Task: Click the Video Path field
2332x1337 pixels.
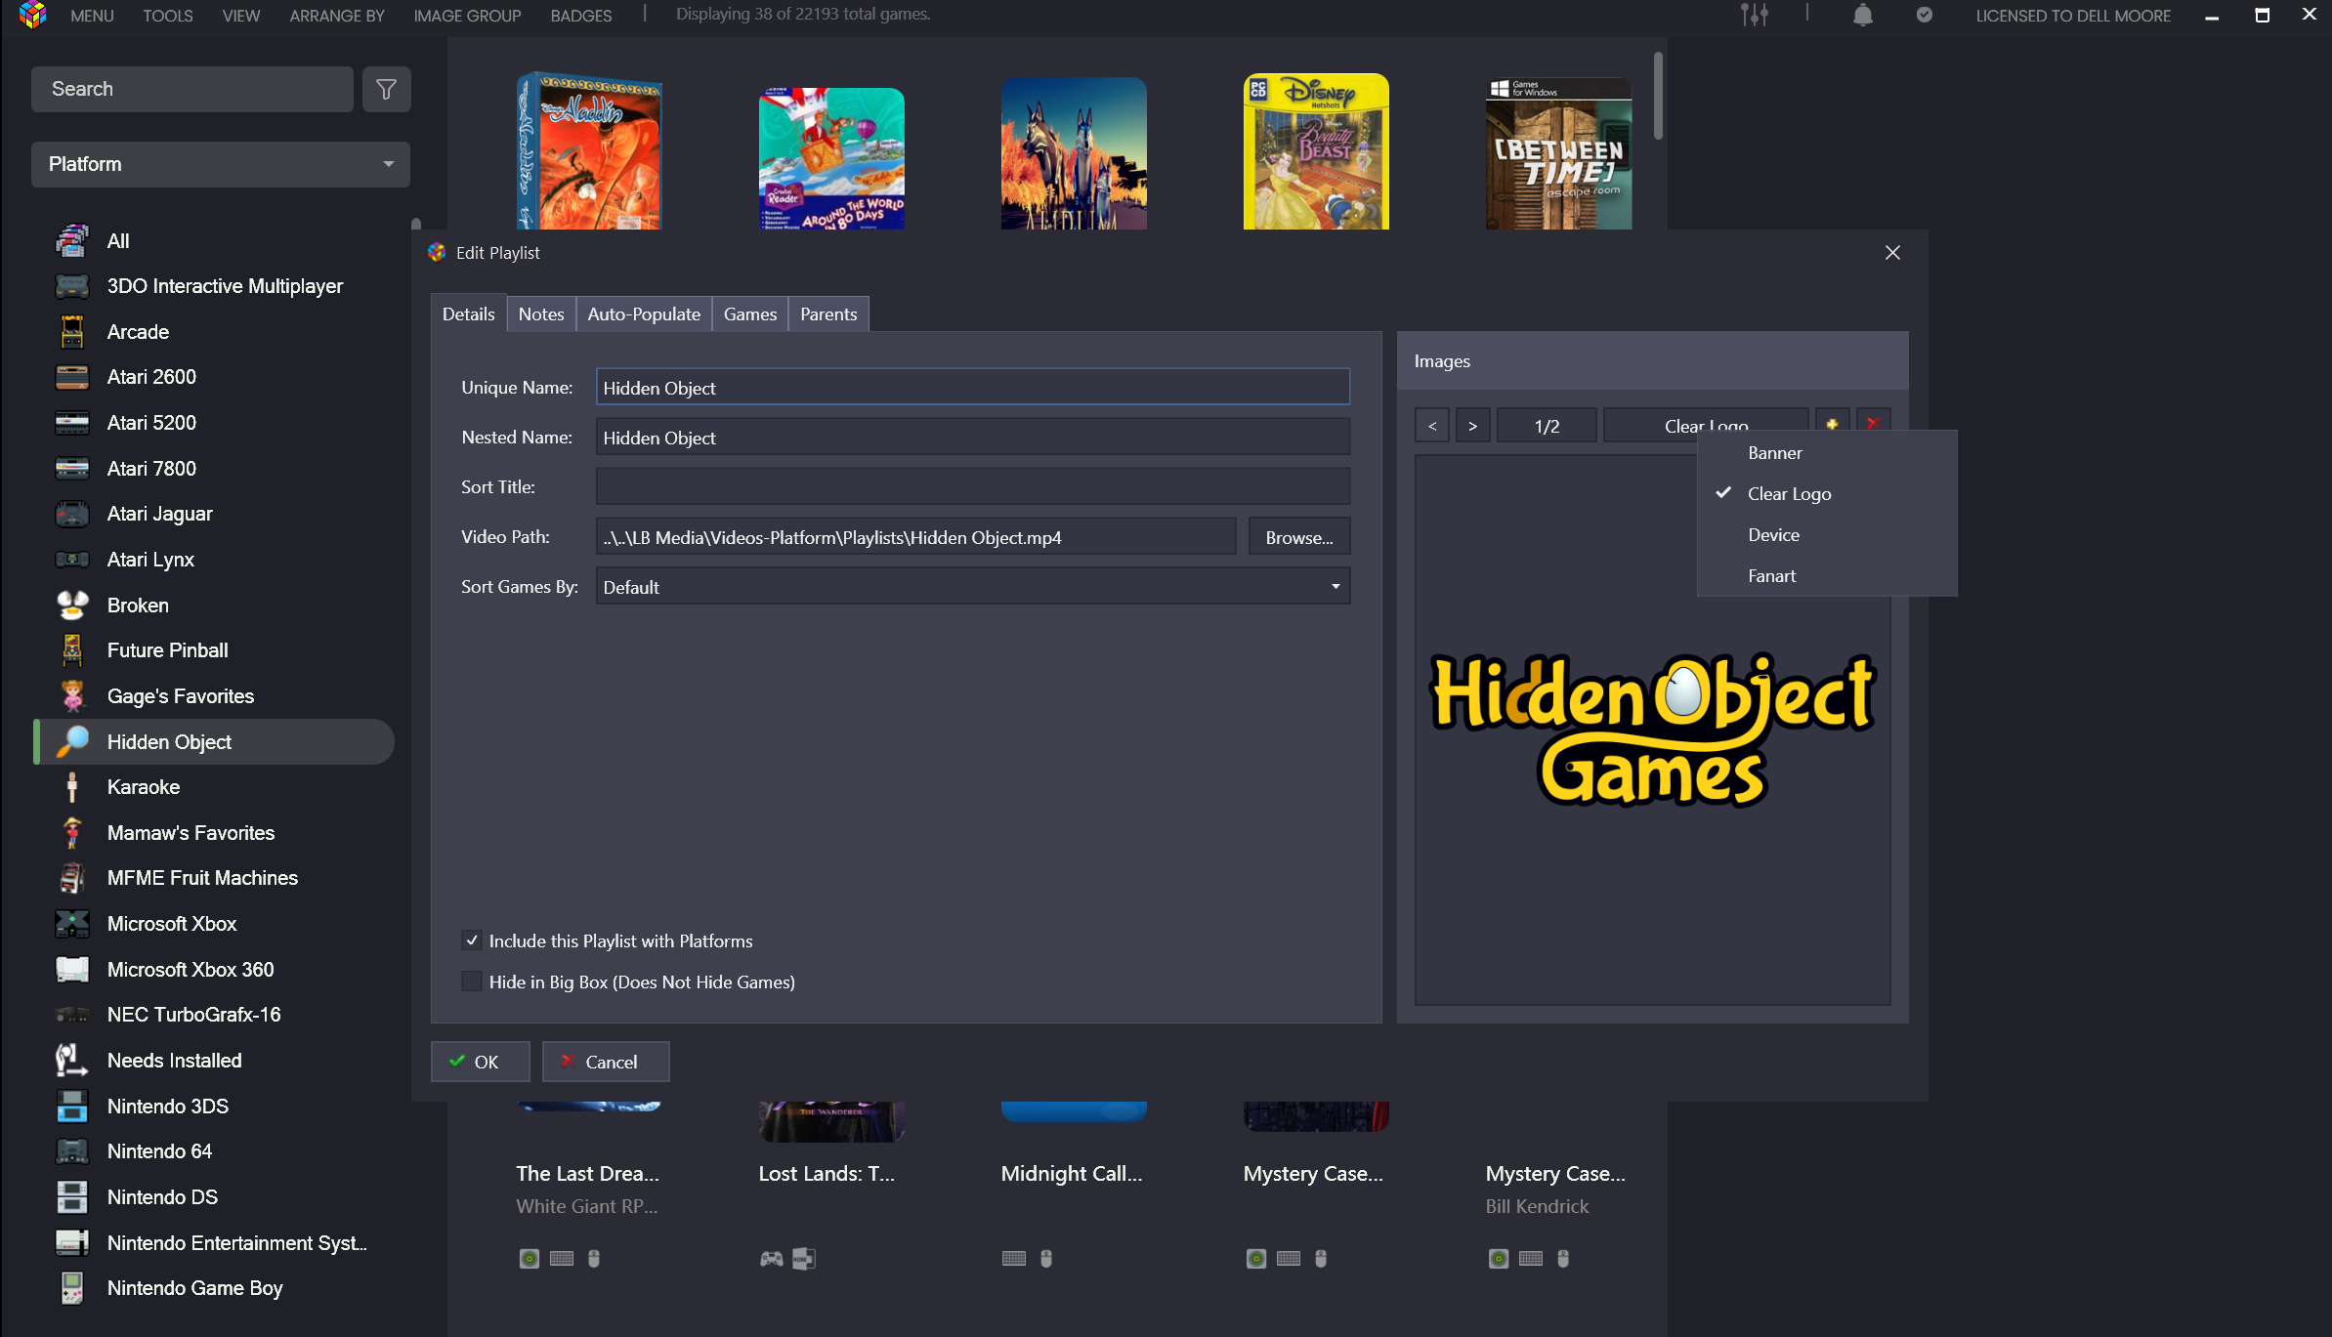Action: coord(916,537)
